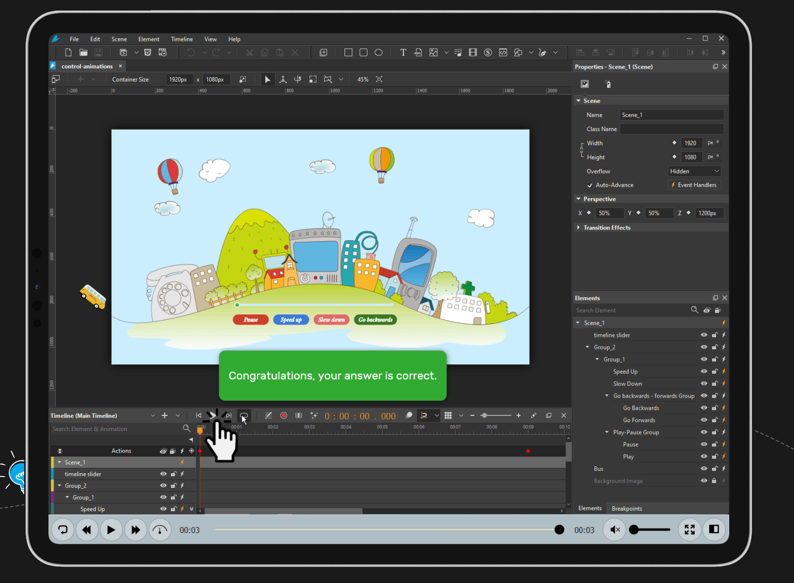Select the Text tool in toolbar

[x=403, y=52]
